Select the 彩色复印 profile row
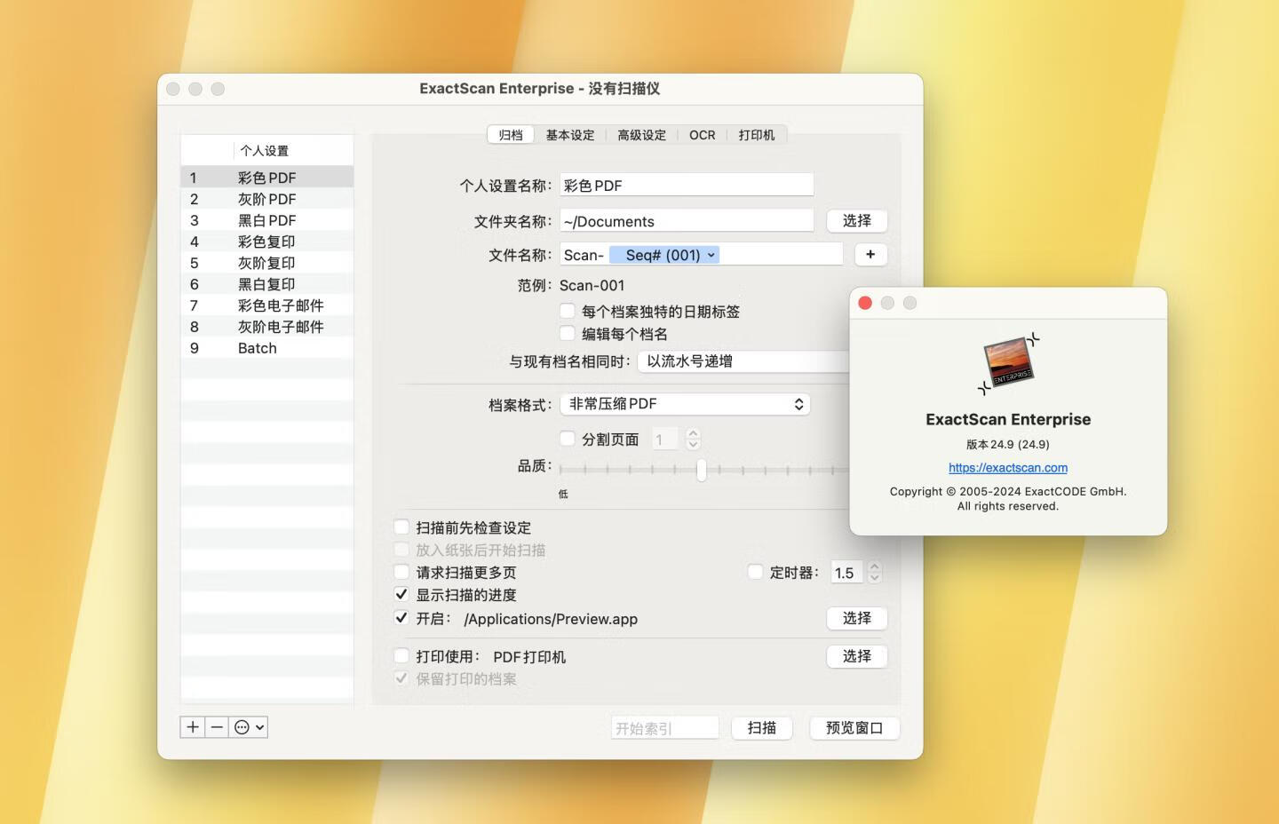This screenshot has width=1279, height=824. pos(267,242)
